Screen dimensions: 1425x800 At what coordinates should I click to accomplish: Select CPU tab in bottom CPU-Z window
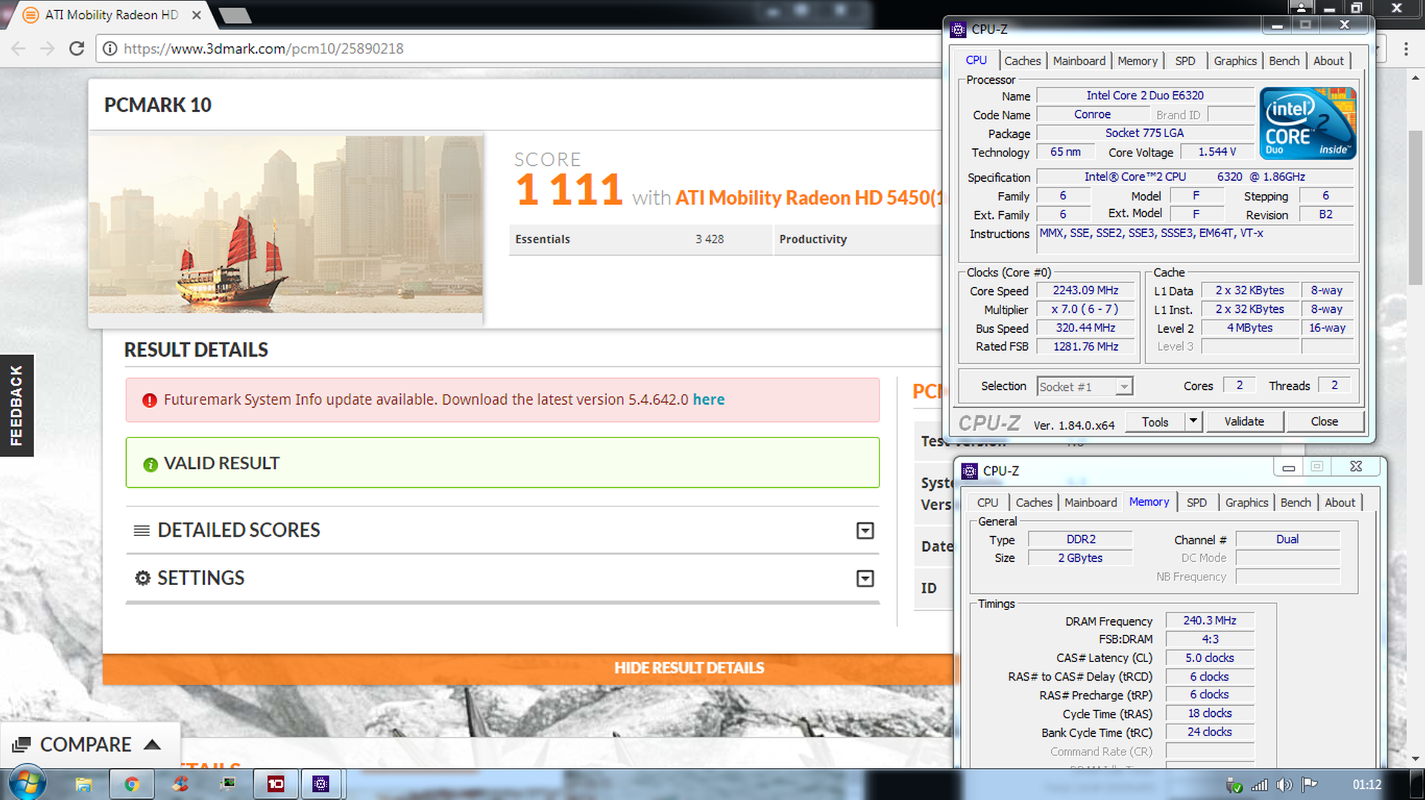987,503
